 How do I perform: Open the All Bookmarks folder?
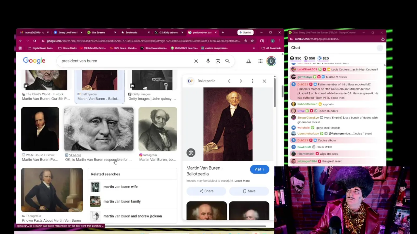tap(271, 48)
